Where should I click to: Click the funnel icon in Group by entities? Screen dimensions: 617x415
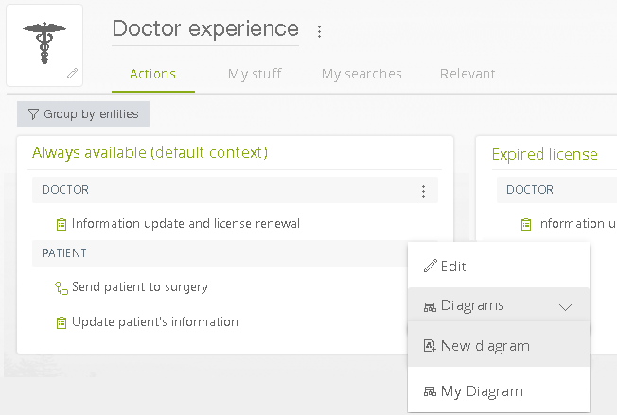click(x=33, y=114)
